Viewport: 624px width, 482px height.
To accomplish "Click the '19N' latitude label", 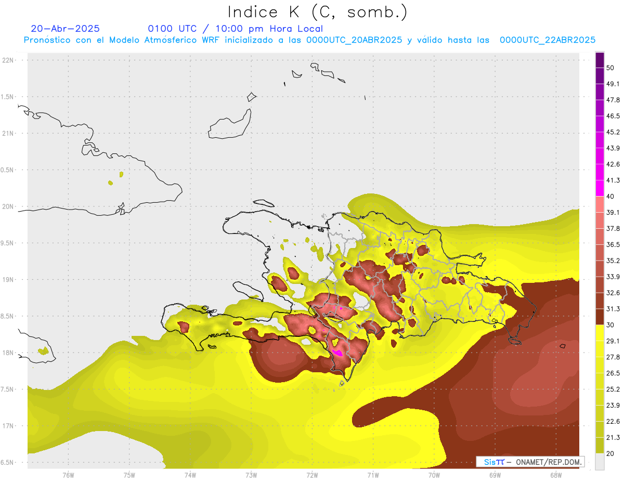I will [9, 280].
